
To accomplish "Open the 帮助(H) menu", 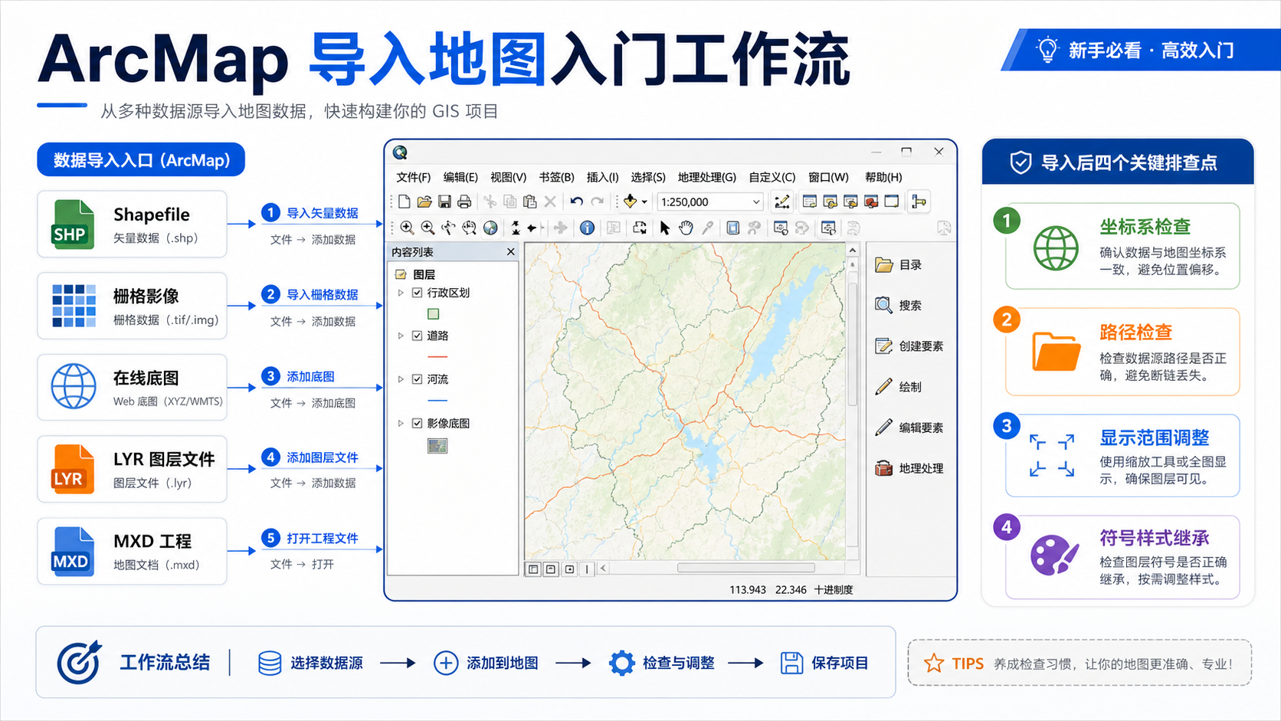I will pyautogui.click(x=883, y=177).
